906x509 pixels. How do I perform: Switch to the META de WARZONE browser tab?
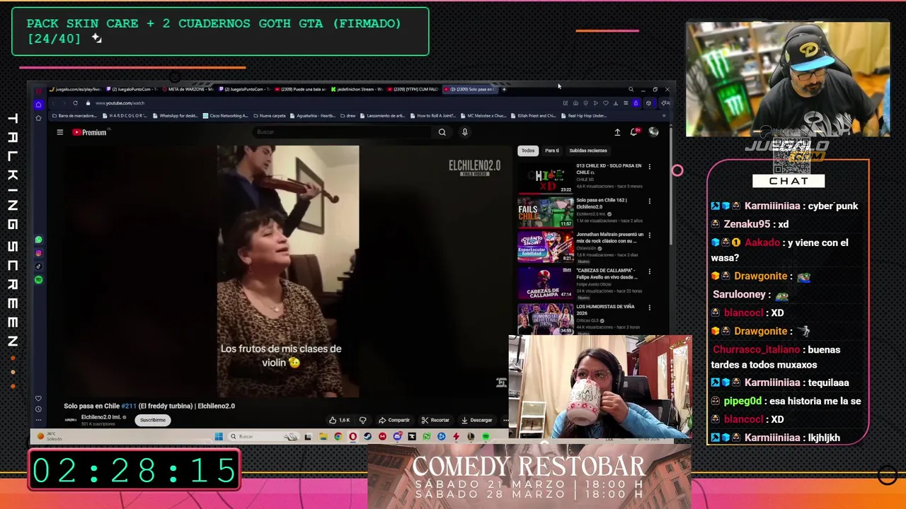[x=188, y=89]
